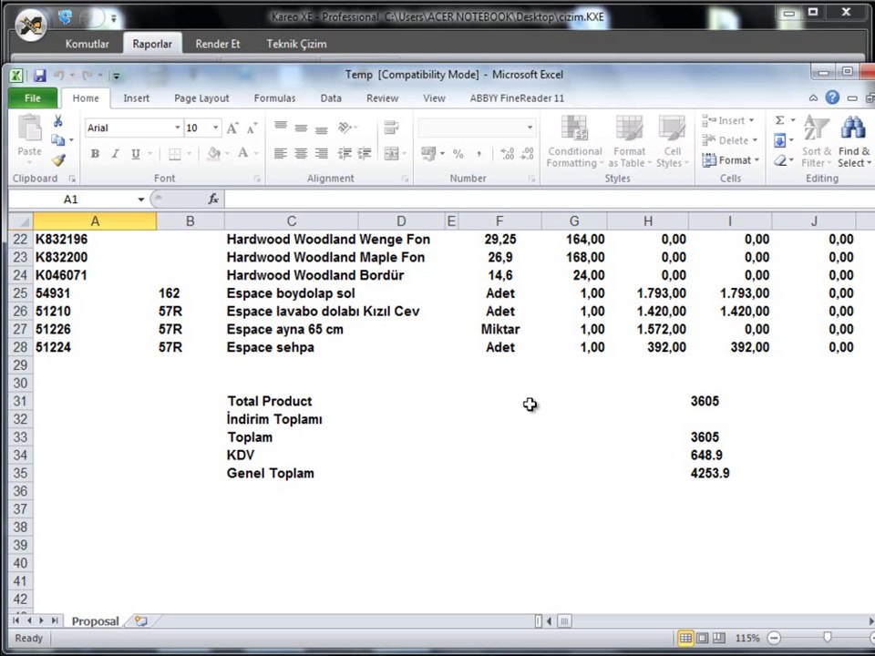Align text right in cell
This screenshot has width=875, height=656.
pyautogui.click(x=322, y=153)
